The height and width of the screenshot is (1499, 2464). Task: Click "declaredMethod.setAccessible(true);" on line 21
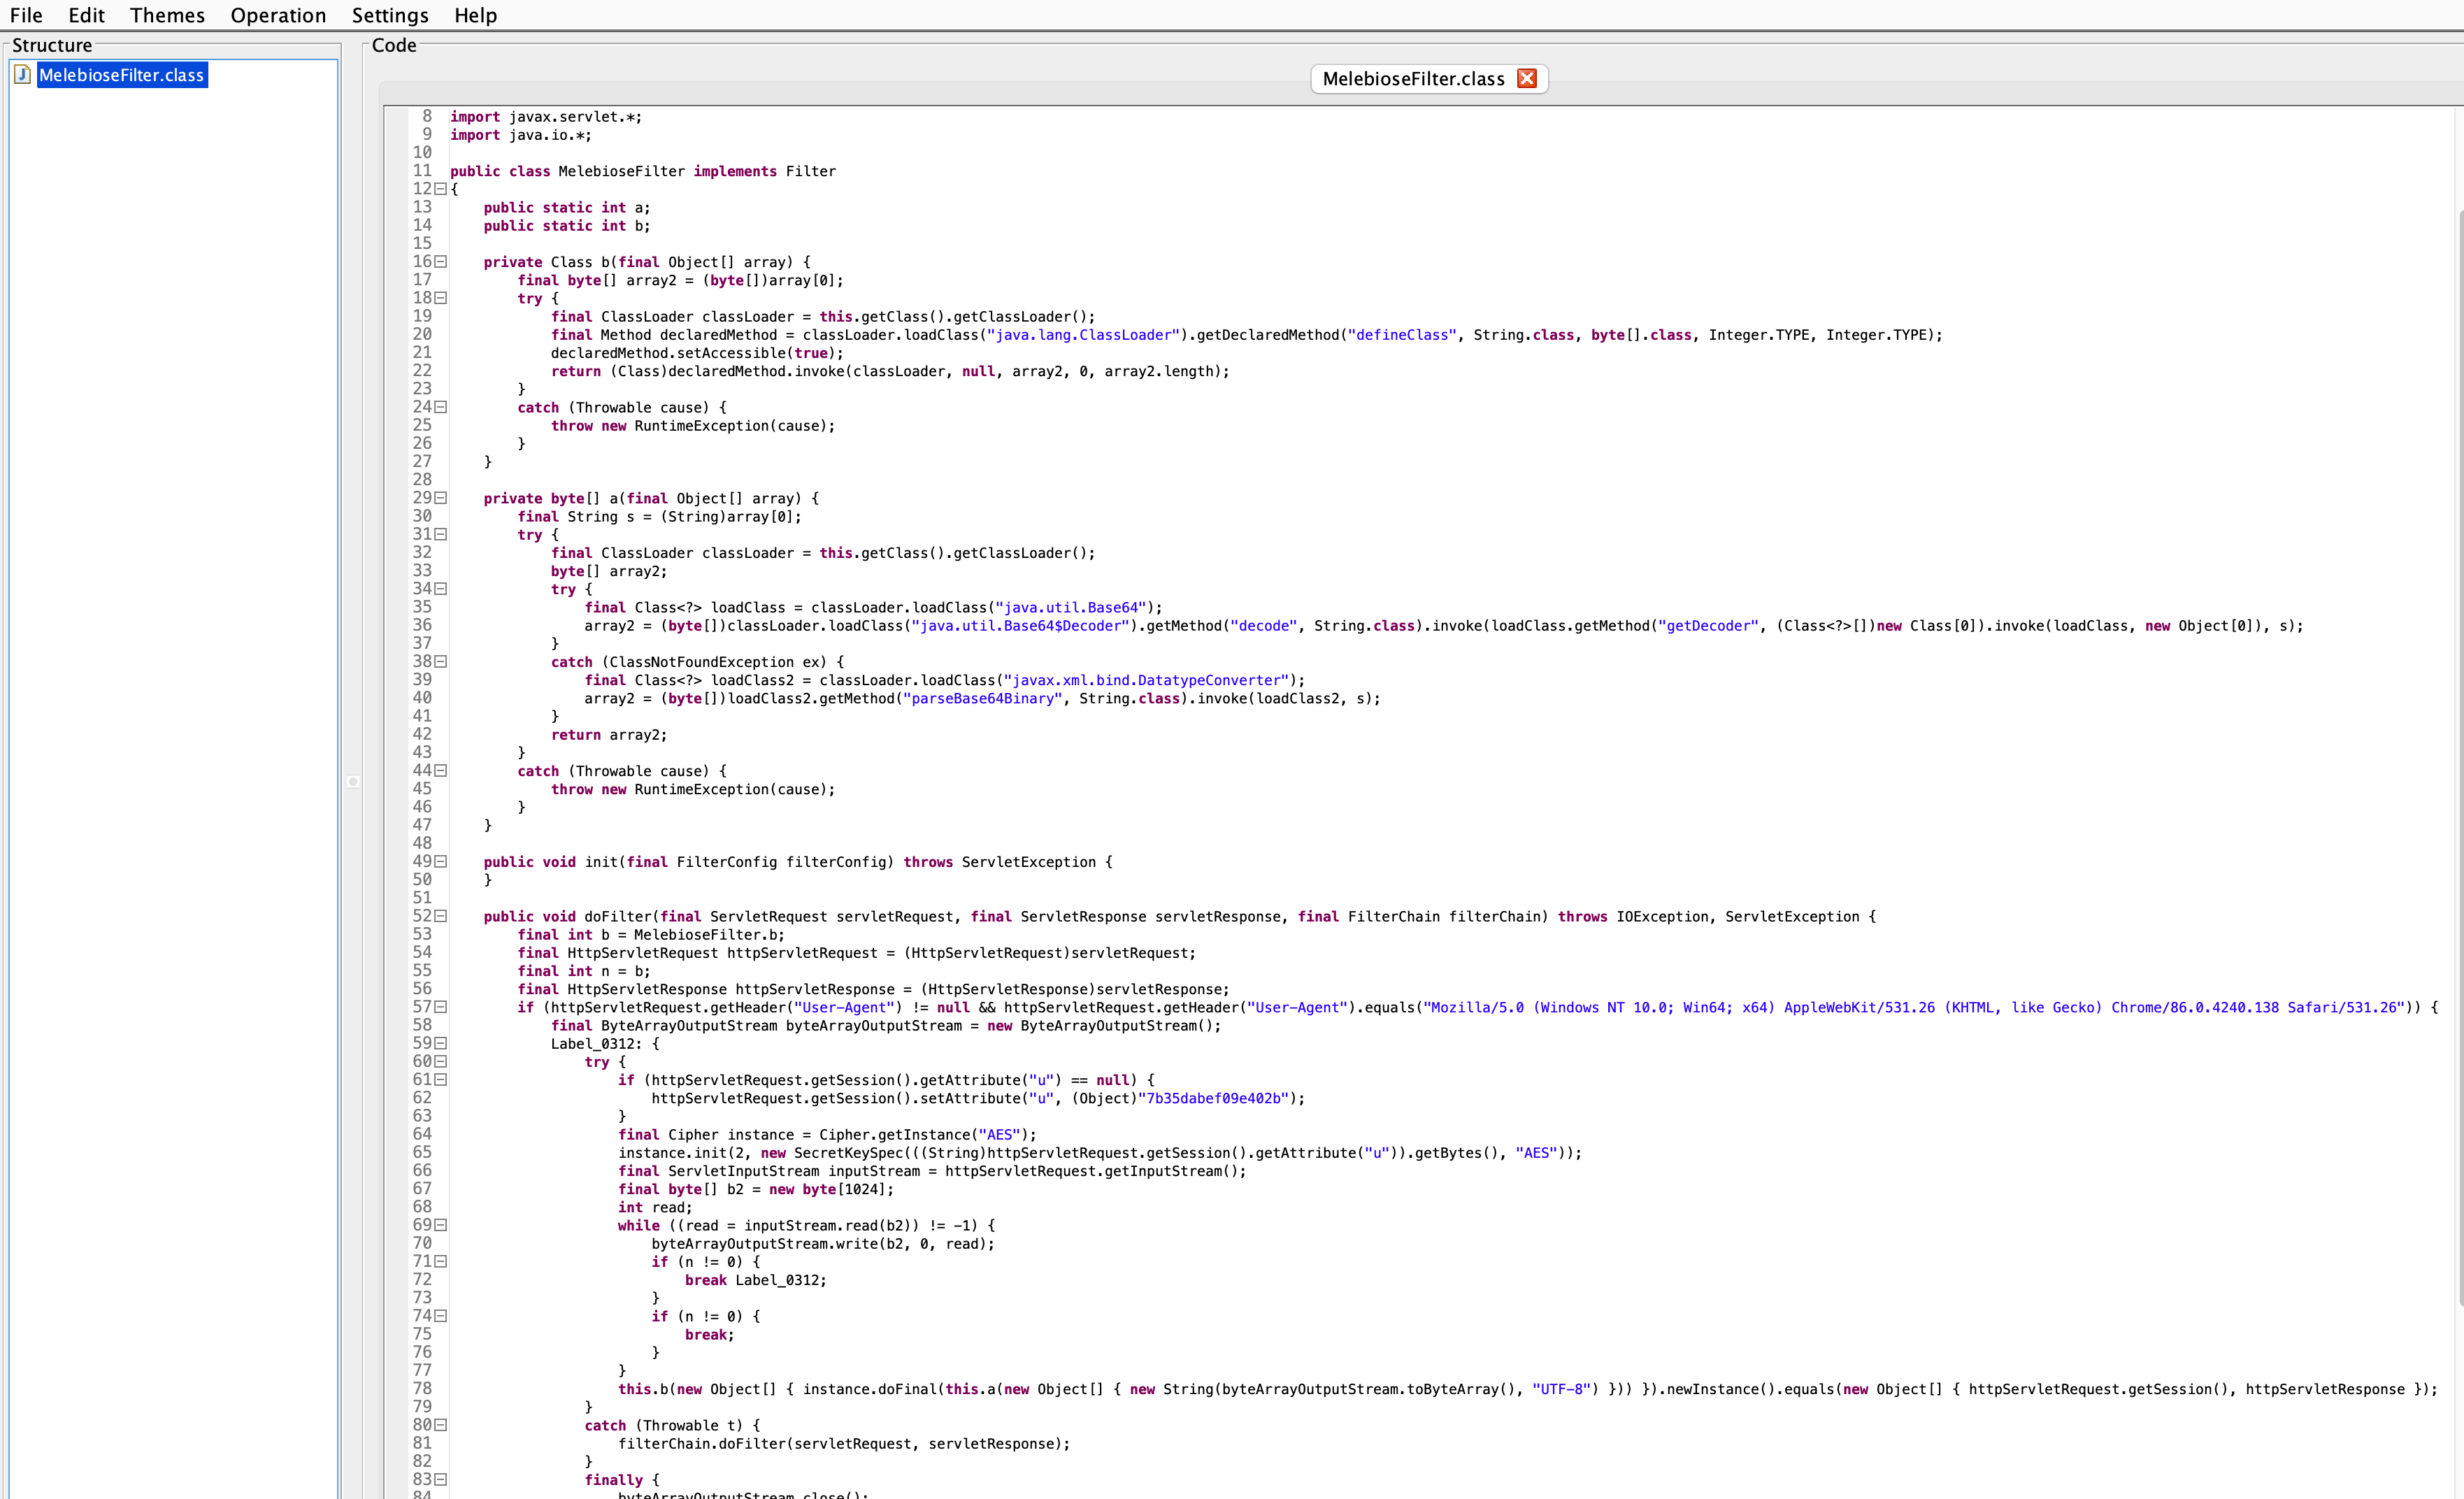click(697, 353)
